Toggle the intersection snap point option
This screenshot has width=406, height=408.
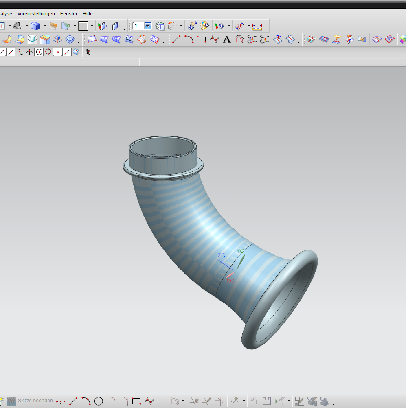(29, 52)
